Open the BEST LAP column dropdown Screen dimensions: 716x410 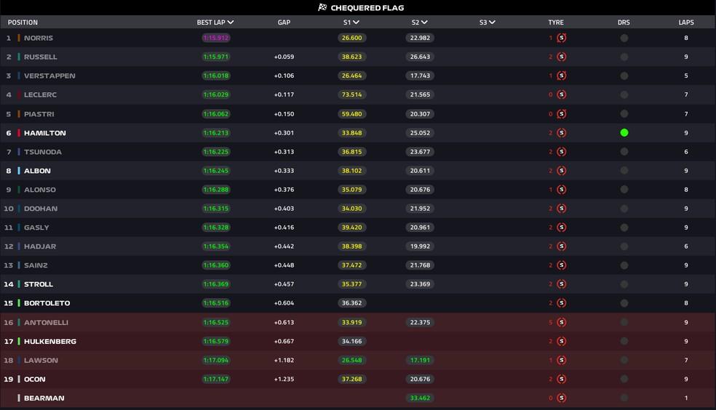point(231,22)
